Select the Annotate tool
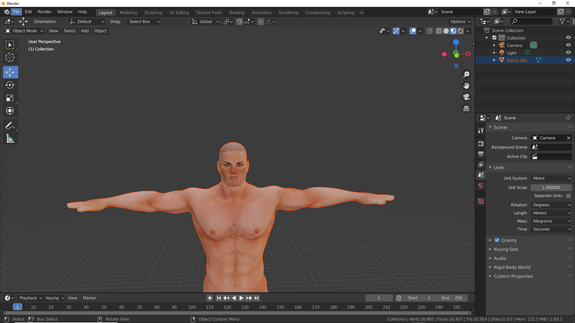Viewport: 575px width, 323px height. pyautogui.click(x=10, y=126)
